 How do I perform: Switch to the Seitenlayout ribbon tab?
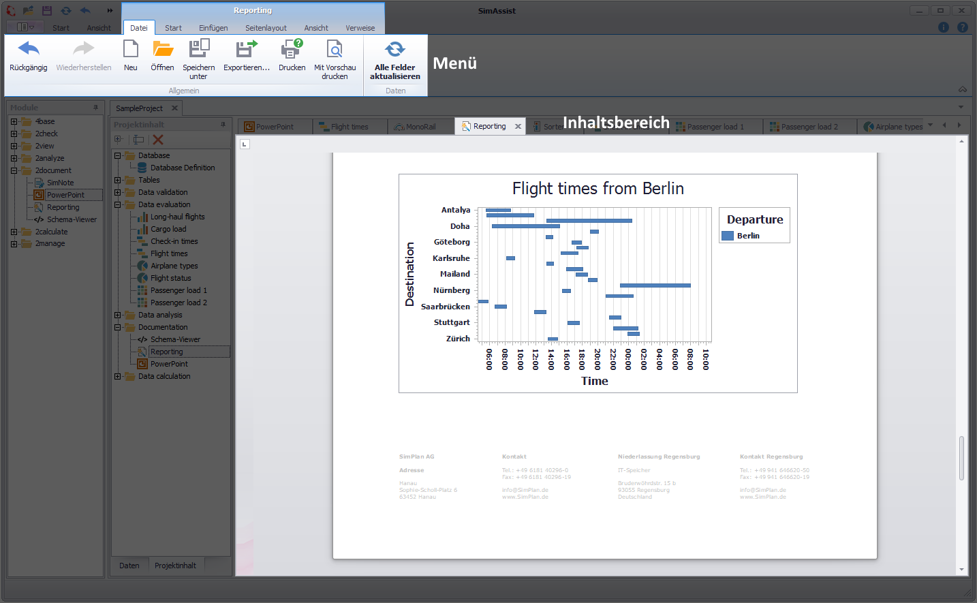[266, 28]
